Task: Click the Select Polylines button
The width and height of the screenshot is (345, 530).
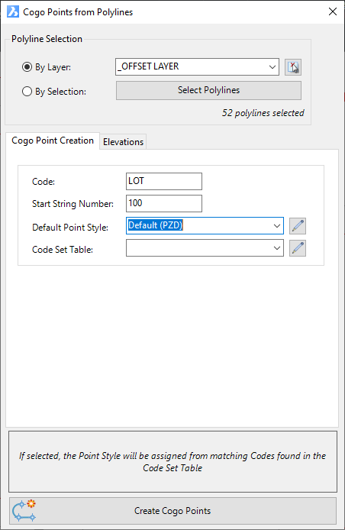Action: [209, 90]
